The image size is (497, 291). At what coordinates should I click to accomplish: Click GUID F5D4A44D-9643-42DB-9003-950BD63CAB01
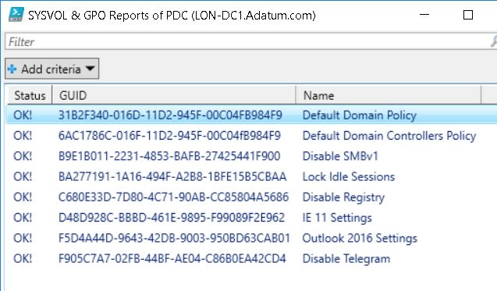174,238
